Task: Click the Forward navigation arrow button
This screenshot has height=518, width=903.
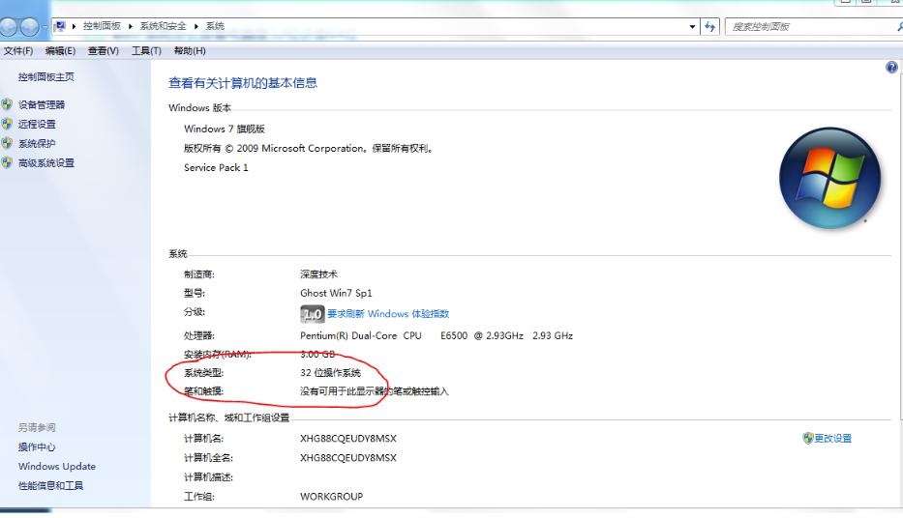Action: pyautogui.click(x=29, y=26)
